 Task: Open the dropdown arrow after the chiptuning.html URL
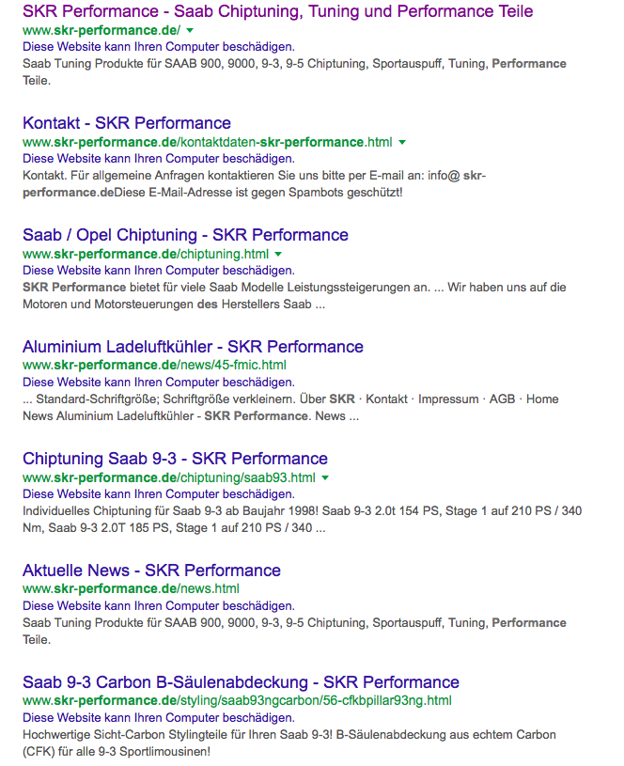pyautogui.click(x=278, y=255)
